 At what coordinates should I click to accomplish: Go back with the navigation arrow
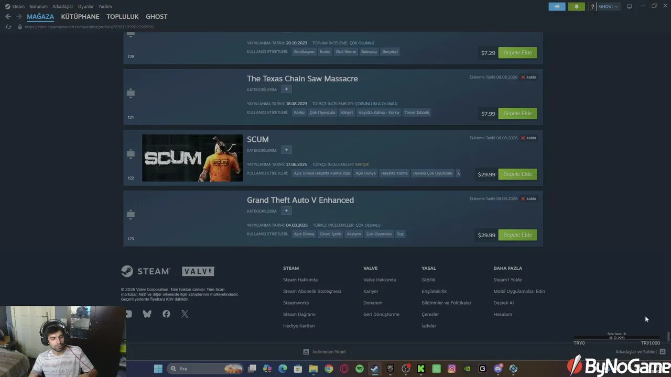pyautogui.click(x=8, y=17)
